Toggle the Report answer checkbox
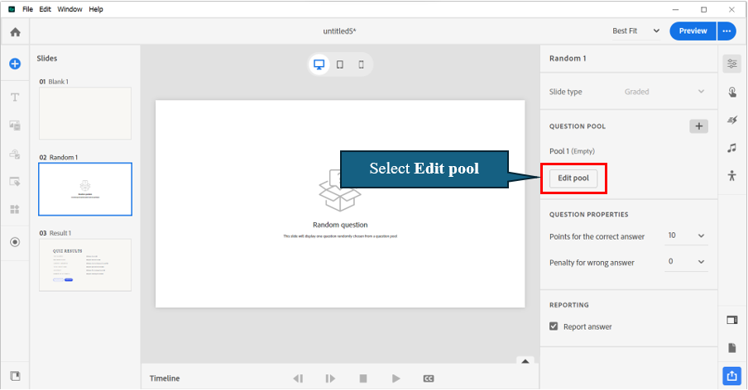Screen dimensions: 748x390 pos(554,326)
